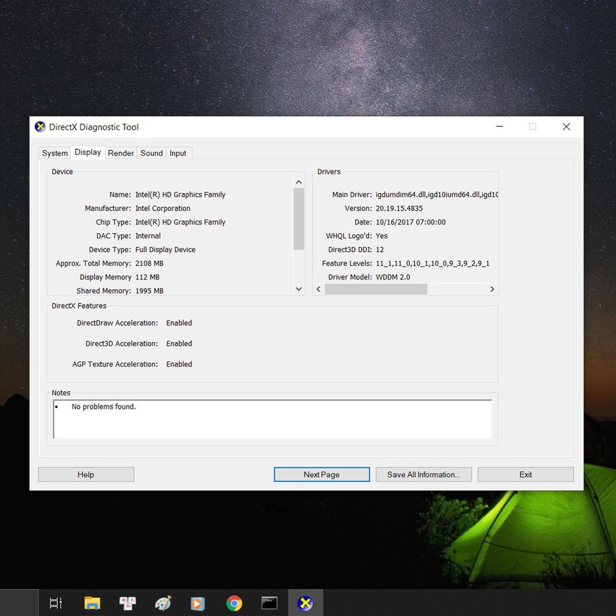Go to the Input tab
Image resolution: width=616 pixels, height=616 pixels.
coord(178,153)
